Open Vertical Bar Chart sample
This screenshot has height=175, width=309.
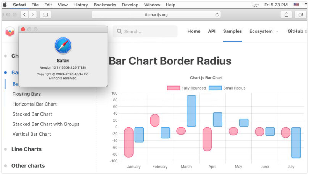[32, 134]
